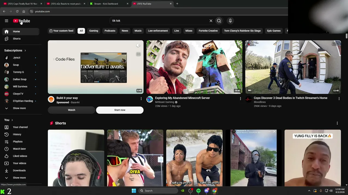The image size is (348, 195).
Task: Go back using the browser back arrow
Action: pos(4,11)
